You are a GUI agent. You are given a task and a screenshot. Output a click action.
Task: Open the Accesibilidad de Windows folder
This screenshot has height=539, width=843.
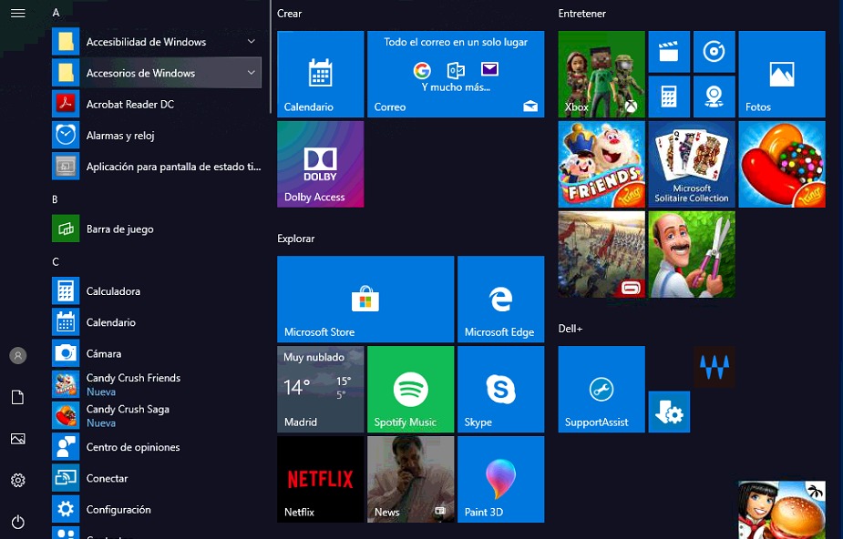pyautogui.click(x=157, y=42)
